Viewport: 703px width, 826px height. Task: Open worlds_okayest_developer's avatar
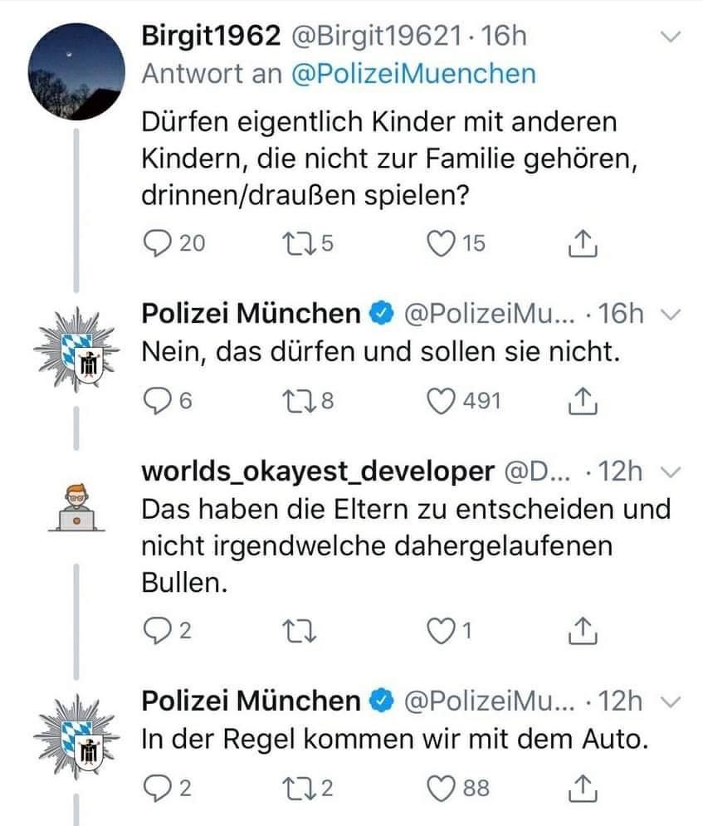click(76, 508)
